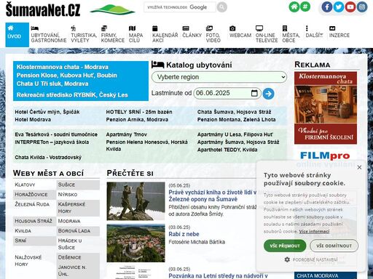Open Foto, Video menu item
Image resolution: width=373 pixels, height=279 pixels.
tap(213, 35)
